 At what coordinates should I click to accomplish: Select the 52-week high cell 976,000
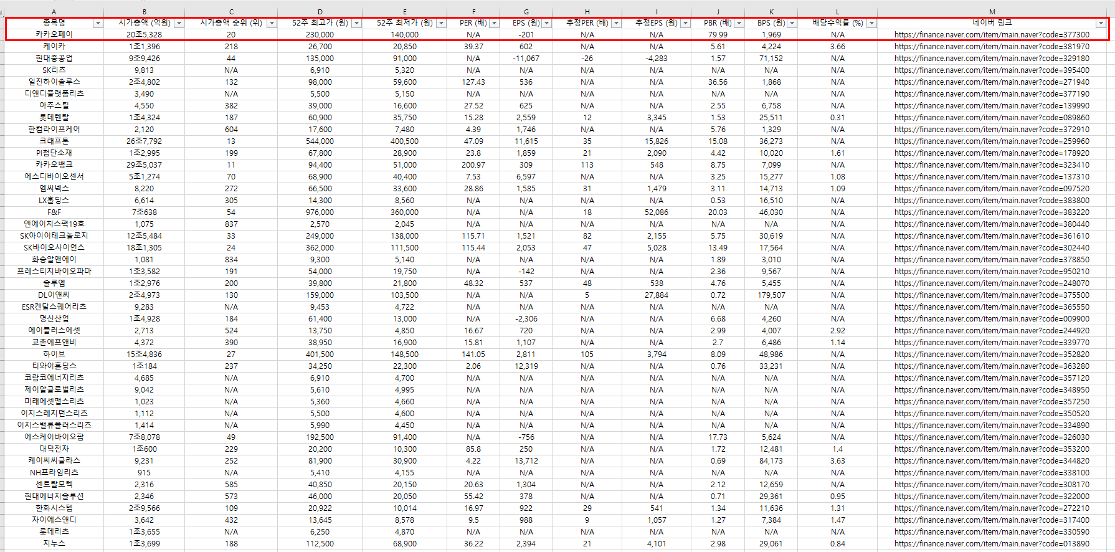pyautogui.click(x=320, y=212)
